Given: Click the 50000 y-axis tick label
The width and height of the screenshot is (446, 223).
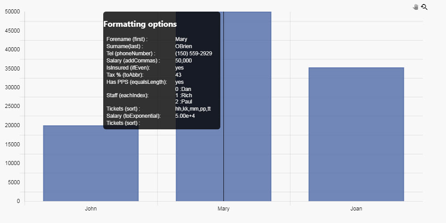Looking at the screenshot, I should tap(12, 12).
